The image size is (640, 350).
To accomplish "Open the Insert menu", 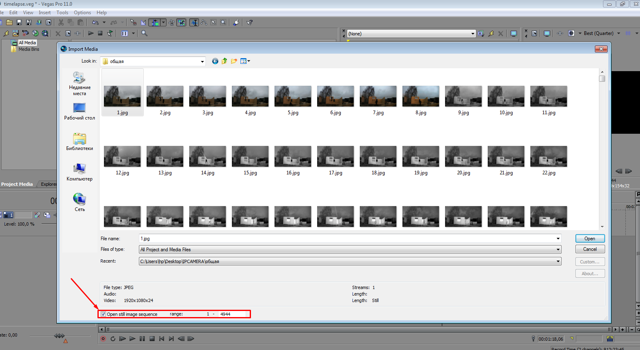I will click(x=45, y=13).
